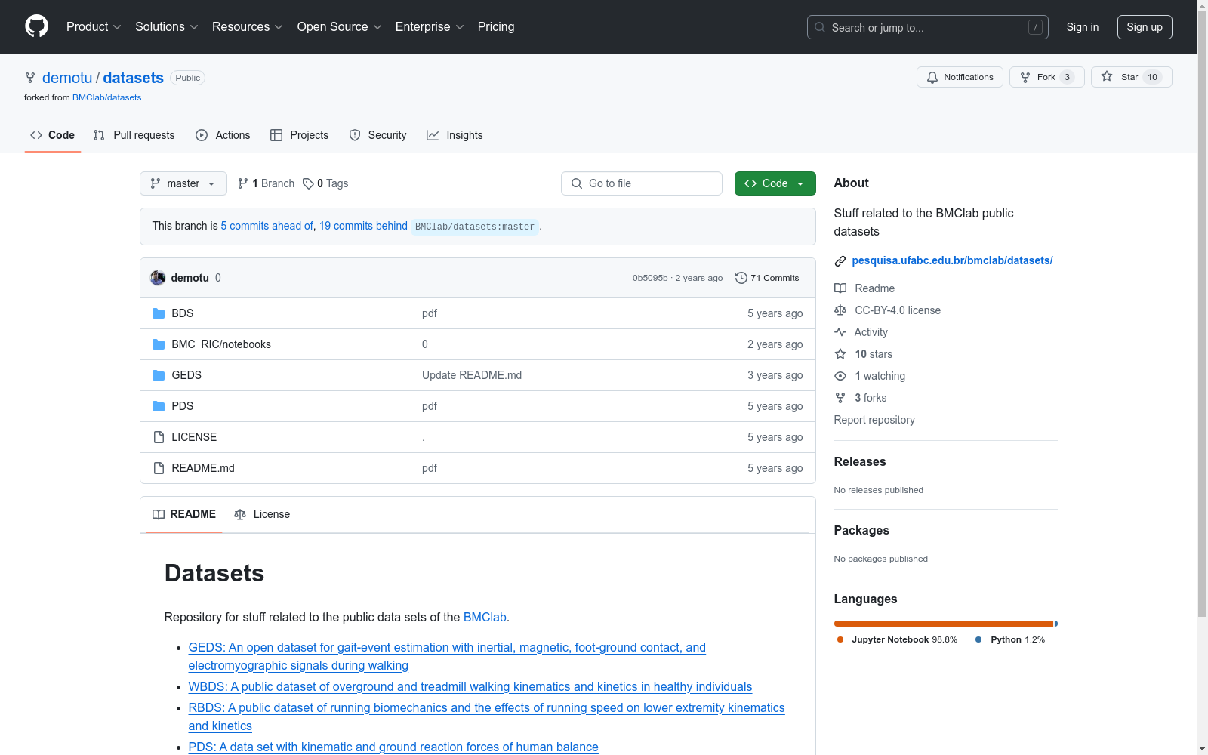The width and height of the screenshot is (1208, 755).
Task: Click the Notifications bell icon
Action: [932, 77]
